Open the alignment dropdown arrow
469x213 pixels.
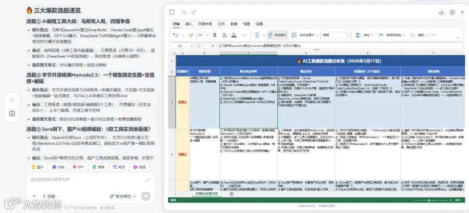click(264, 35)
